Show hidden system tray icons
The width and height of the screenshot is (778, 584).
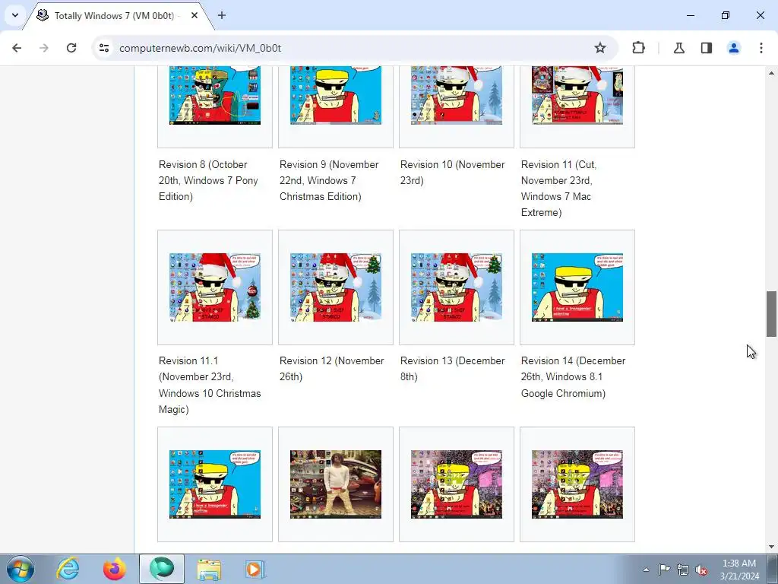[646, 570]
